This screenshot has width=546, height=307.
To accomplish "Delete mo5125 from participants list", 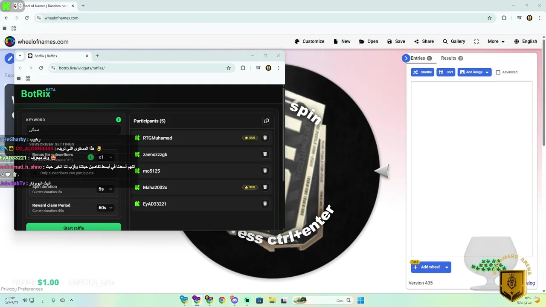I will [x=265, y=171].
